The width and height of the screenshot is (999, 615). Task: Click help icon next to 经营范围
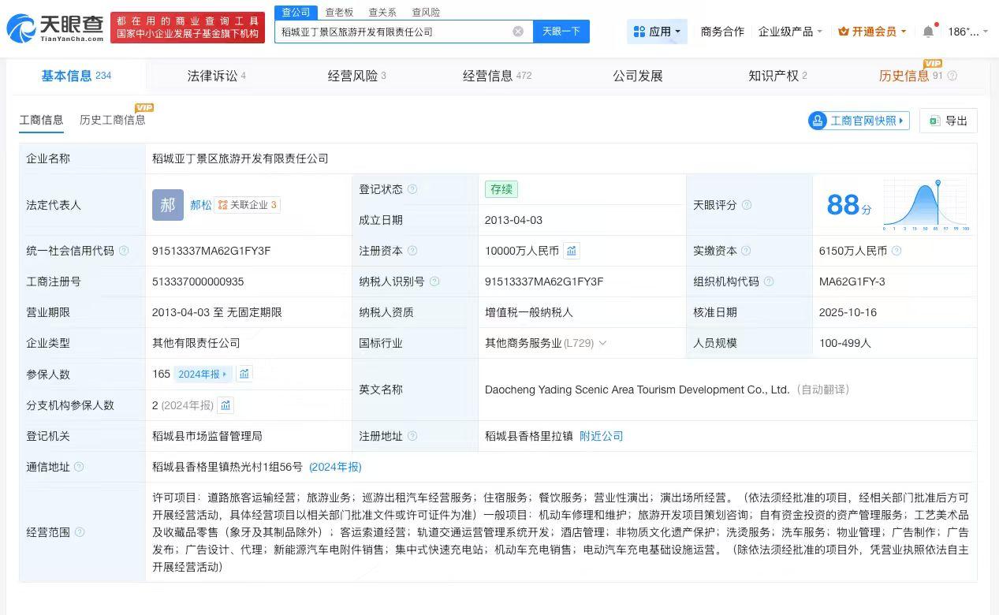click(79, 532)
